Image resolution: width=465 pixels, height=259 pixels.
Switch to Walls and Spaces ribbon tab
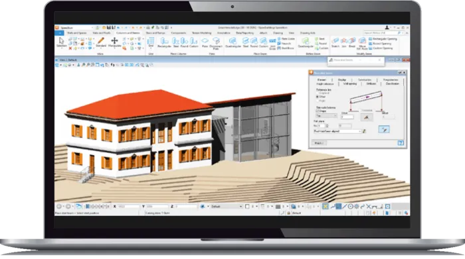pyautogui.click(x=77, y=33)
